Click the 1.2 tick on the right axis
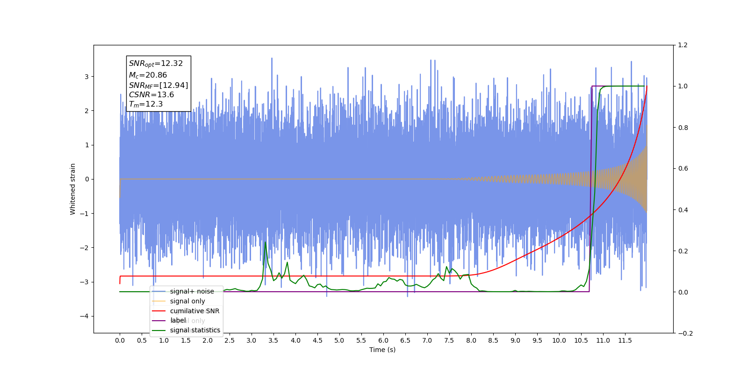This screenshot has width=748, height=374. pos(683,45)
